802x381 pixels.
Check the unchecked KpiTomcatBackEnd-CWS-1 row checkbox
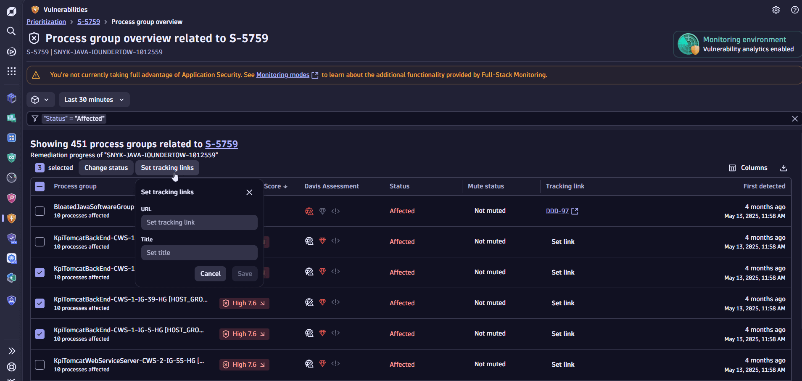tap(40, 242)
